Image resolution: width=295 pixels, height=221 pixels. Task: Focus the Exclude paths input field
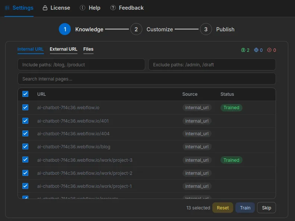pyautogui.click(x=212, y=64)
